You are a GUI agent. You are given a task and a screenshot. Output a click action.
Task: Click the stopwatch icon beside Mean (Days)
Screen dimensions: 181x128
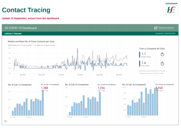click(163, 64)
